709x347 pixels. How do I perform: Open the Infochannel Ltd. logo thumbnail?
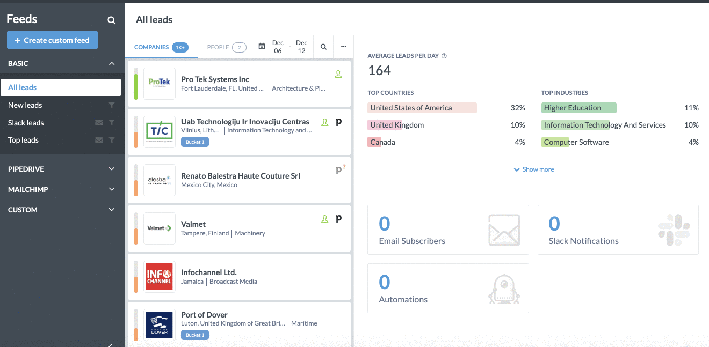pos(160,276)
